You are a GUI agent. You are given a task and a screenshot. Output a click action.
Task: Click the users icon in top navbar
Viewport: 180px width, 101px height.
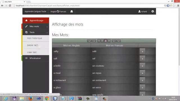point(72,11)
